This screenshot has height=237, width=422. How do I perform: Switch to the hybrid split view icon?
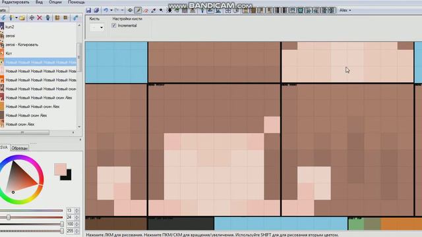tap(218, 11)
